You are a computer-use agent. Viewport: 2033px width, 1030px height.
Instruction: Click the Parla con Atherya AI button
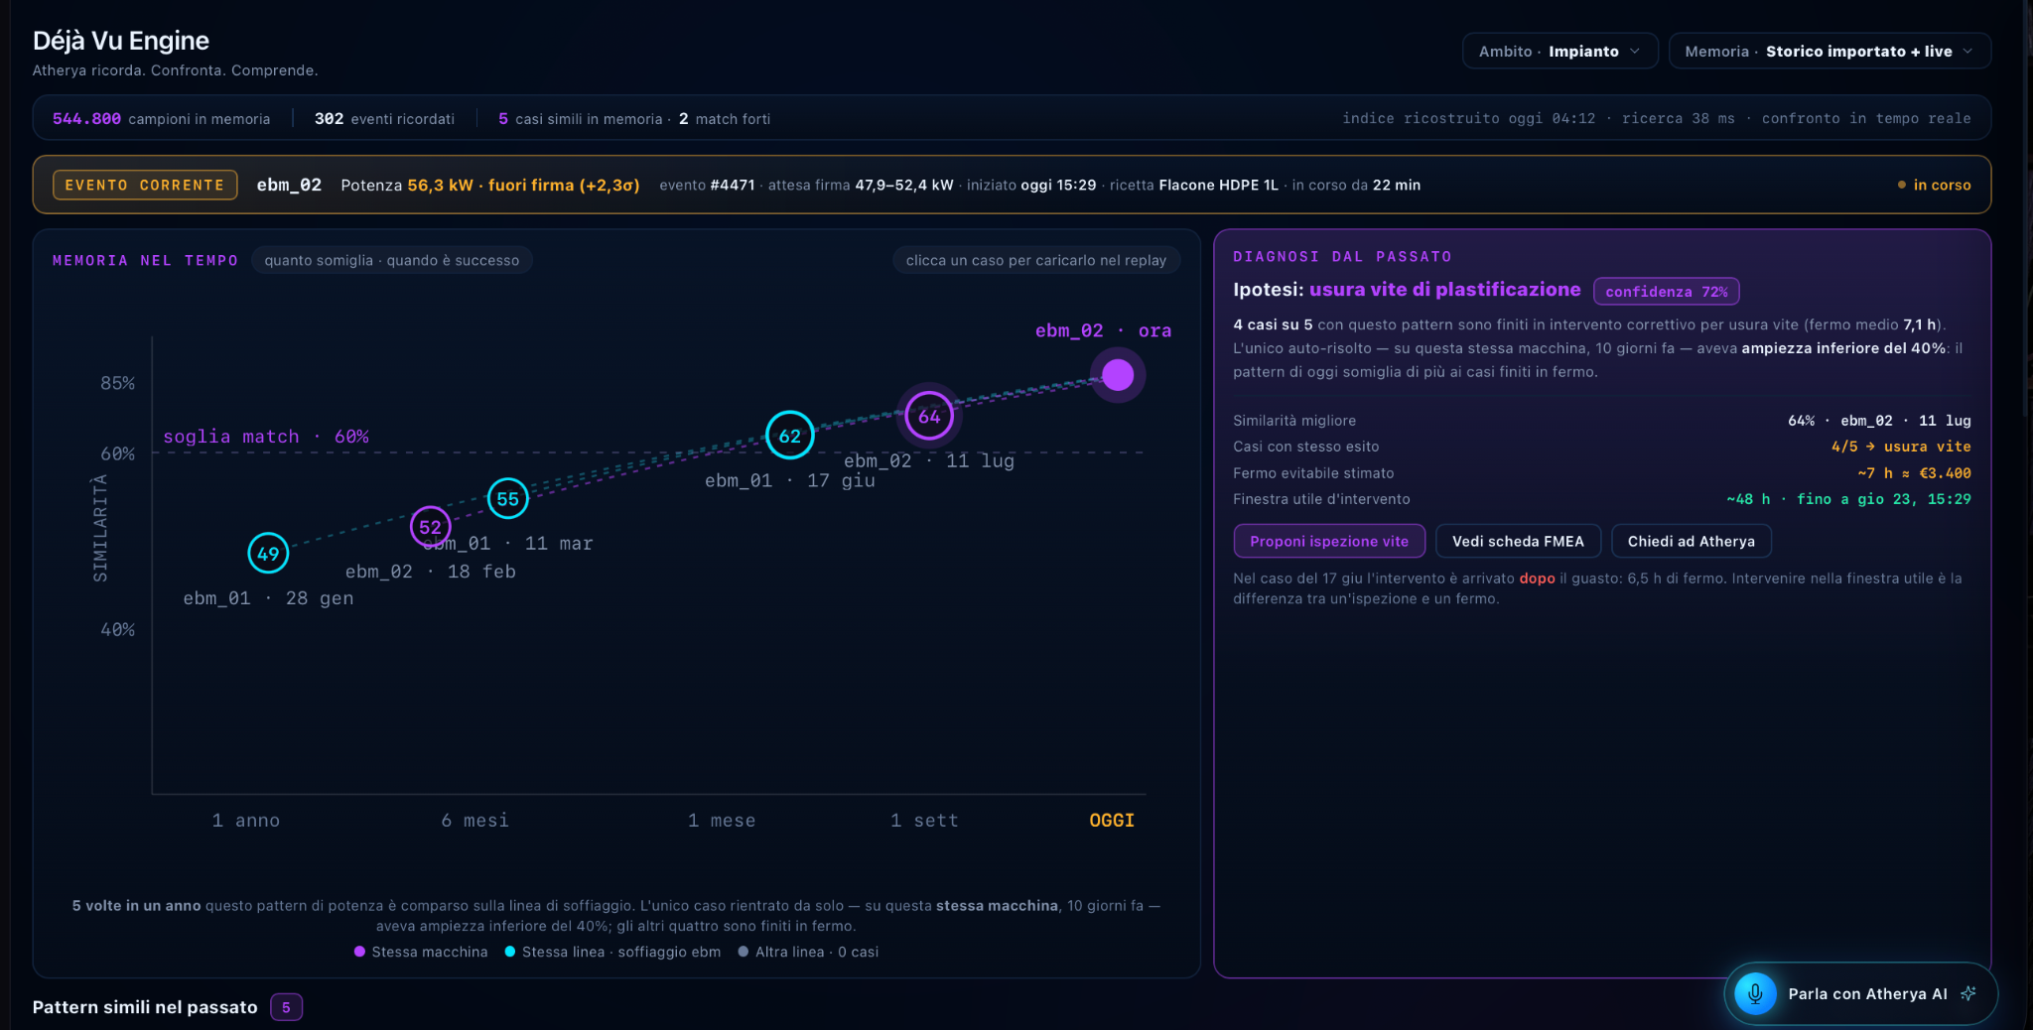pos(1861,993)
